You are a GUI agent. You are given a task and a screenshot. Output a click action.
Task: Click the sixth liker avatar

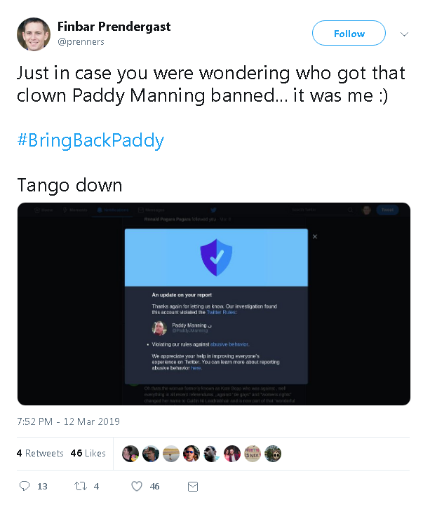[232, 454]
